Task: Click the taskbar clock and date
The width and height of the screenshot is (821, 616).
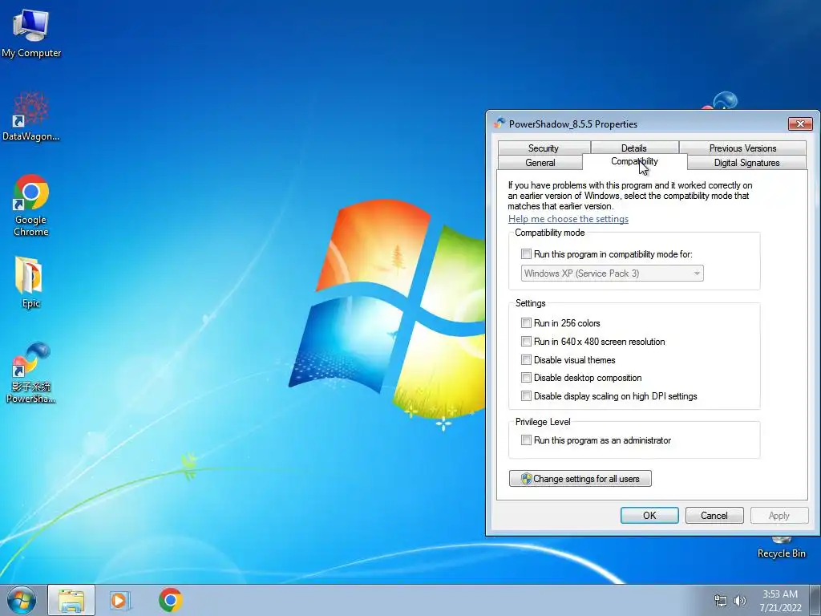Action: pyautogui.click(x=780, y=601)
